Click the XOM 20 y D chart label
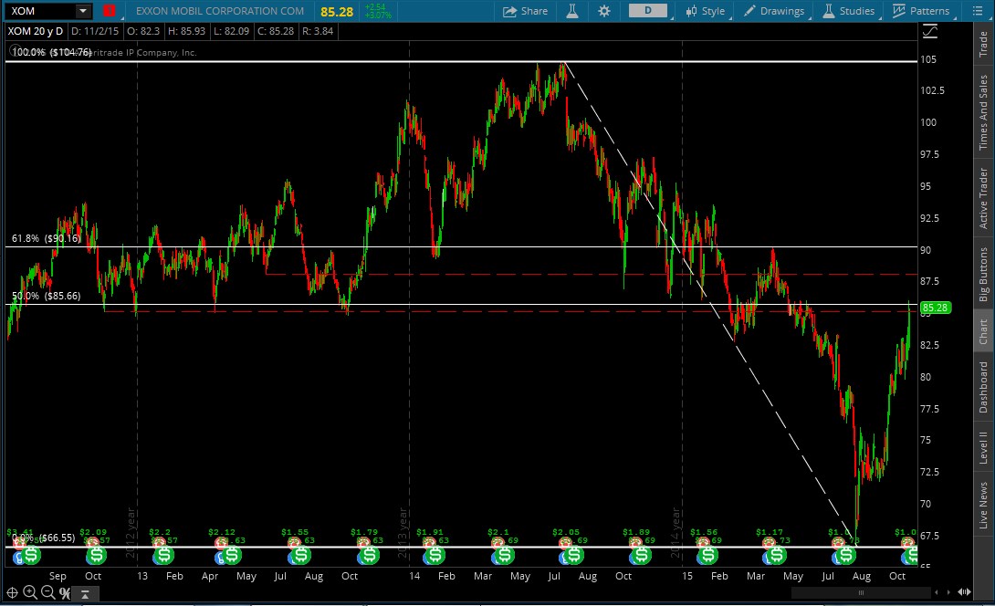The height and width of the screenshot is (606, 995). [x=35, y=31]
